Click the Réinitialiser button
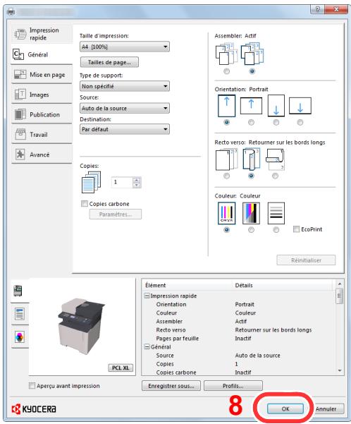The width and height of the screenshot is (351, 424). [306, 260]
